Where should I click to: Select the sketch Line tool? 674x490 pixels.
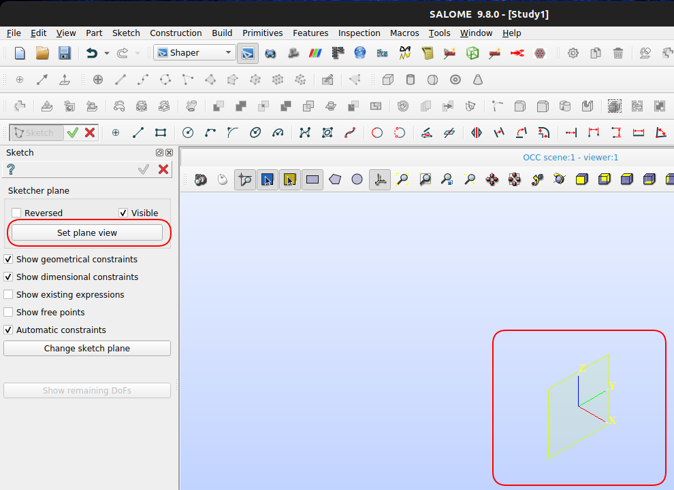click(x=138, y=133)
